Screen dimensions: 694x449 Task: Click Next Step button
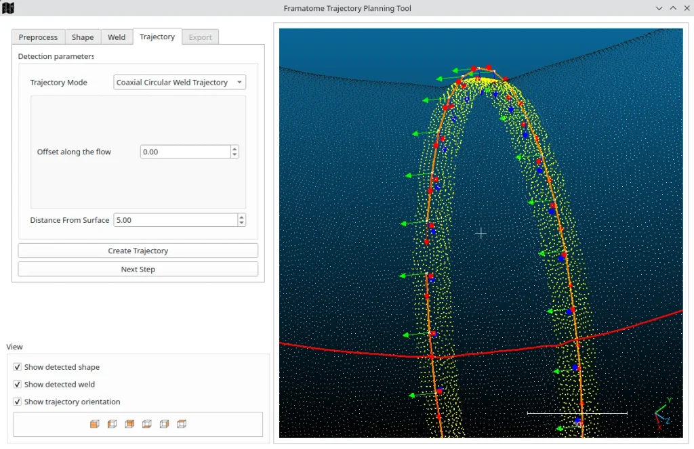pyautogui.click(x=138, y=269)
